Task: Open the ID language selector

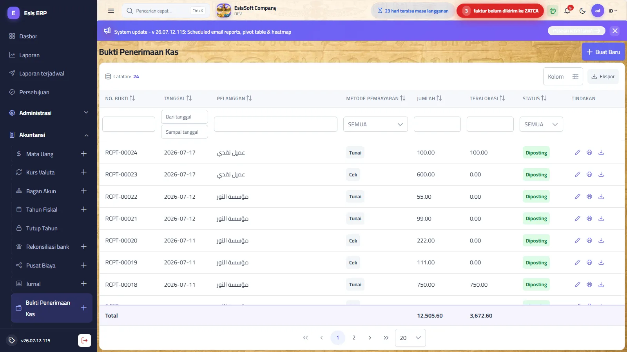Action: (x=613, y=11)
